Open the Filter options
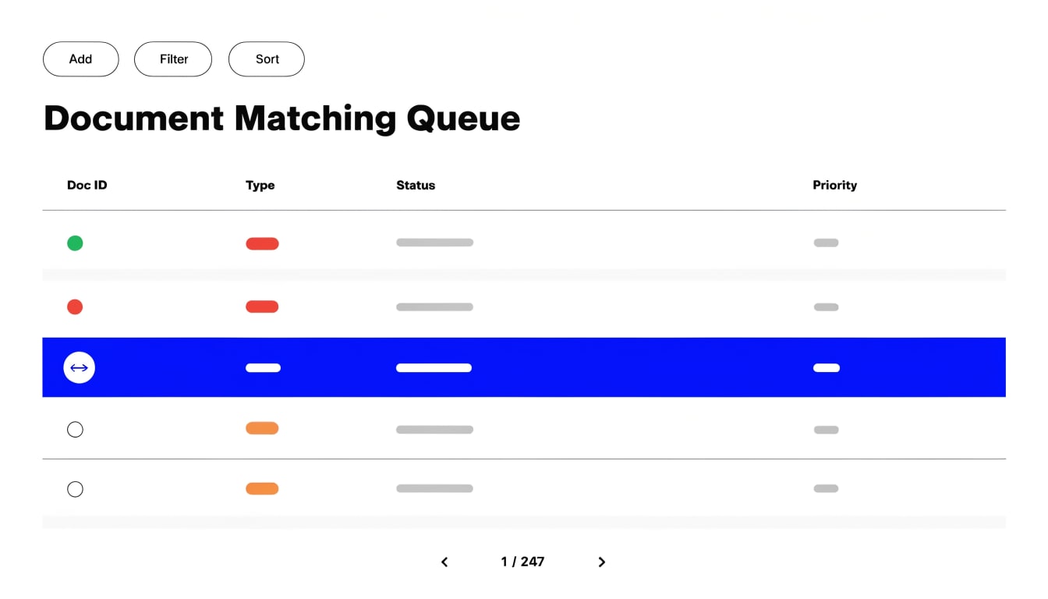Image resolution: width=1048 pixels, height=599 pixels. (x=173, y=59)
